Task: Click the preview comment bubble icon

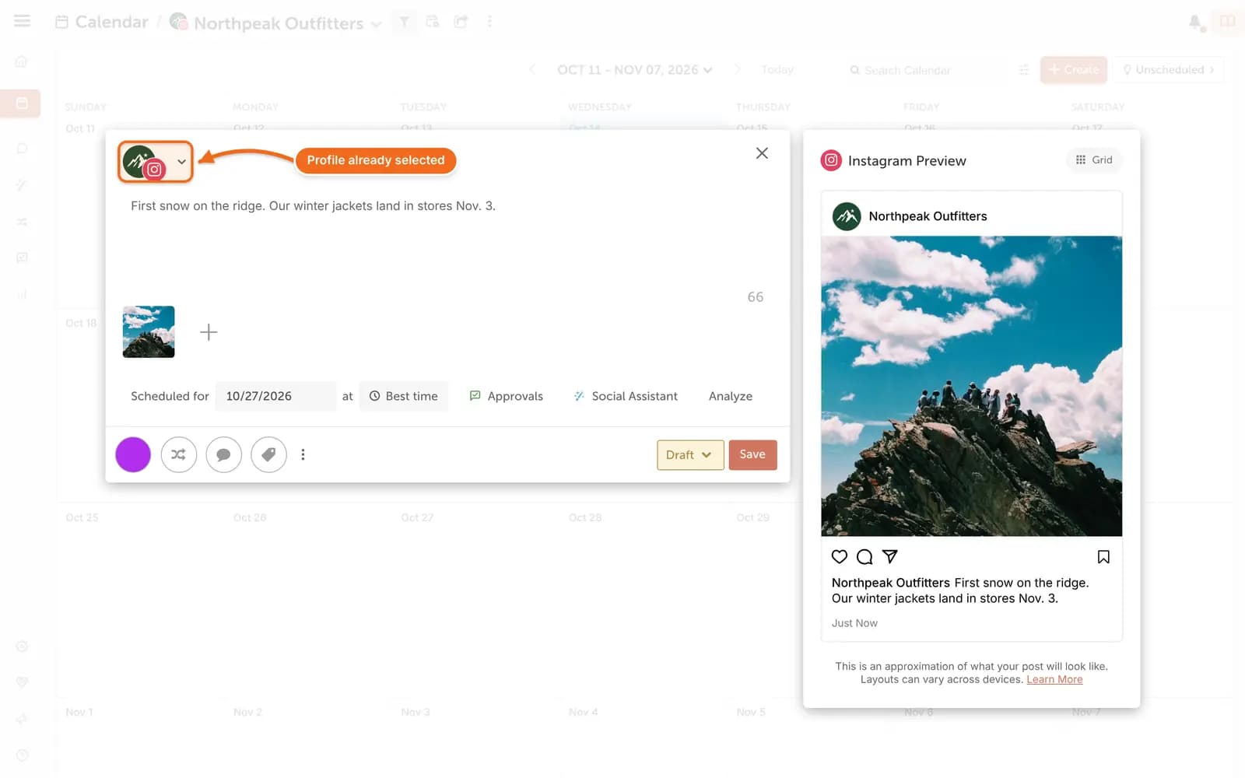Action: [864, 556]
